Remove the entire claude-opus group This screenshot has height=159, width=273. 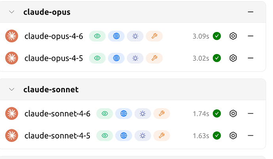click(x=250, y=12)
